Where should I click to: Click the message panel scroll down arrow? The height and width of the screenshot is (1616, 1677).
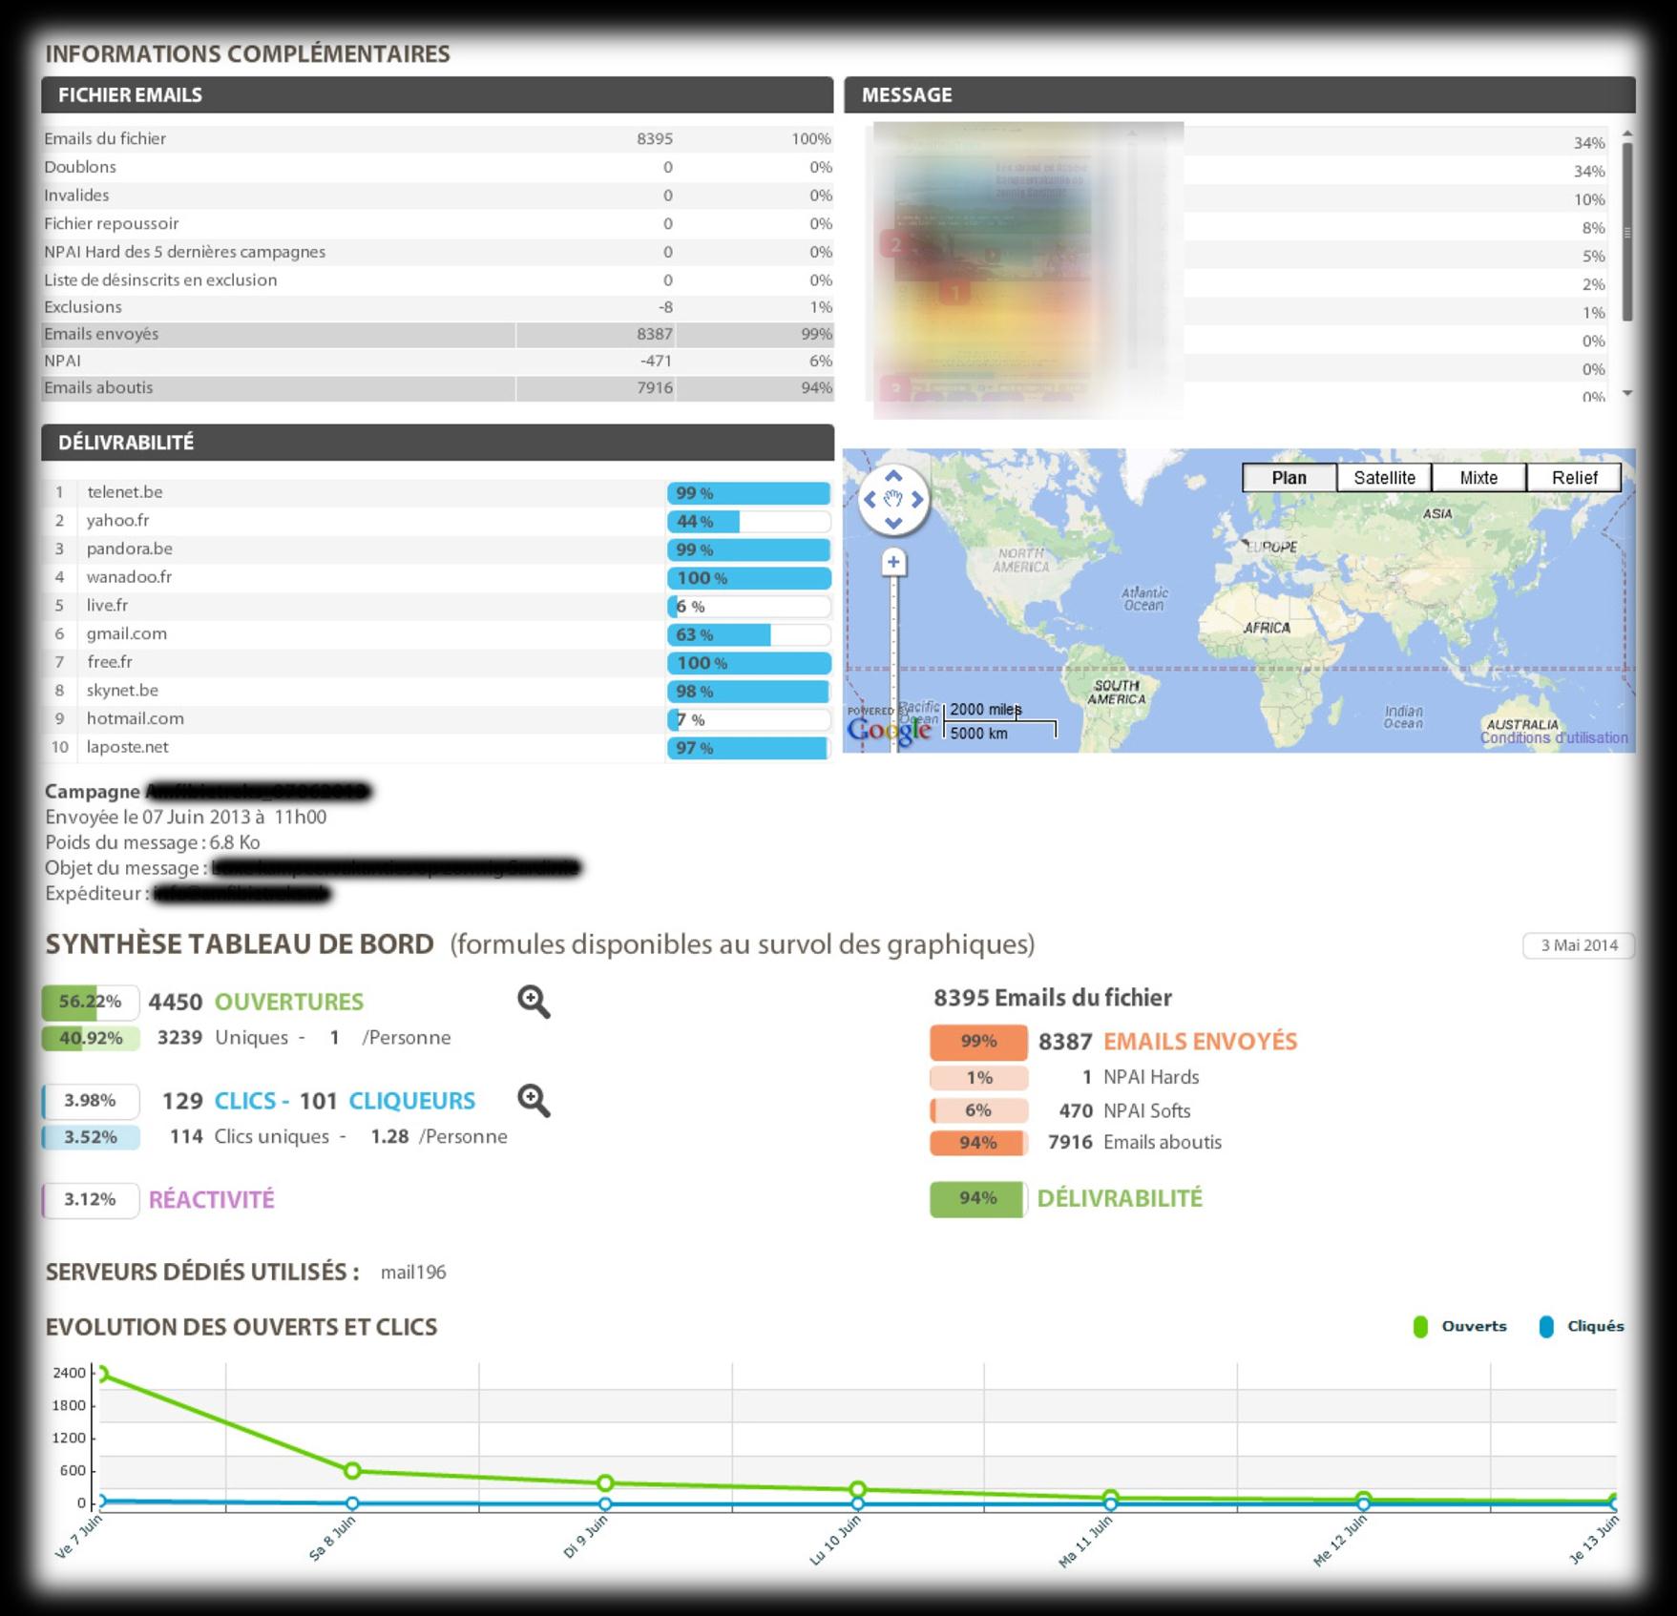[x=1627, y=393]
